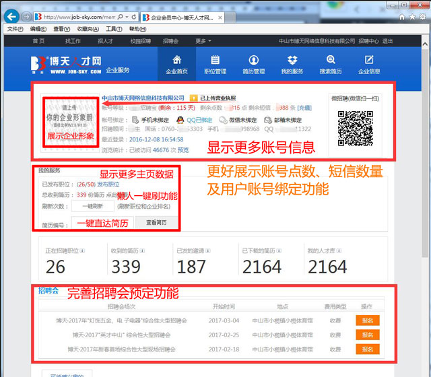The image size is (431, 377).
Task: Open 职位管理 calendar icon tab
Action: coord(215,65)
